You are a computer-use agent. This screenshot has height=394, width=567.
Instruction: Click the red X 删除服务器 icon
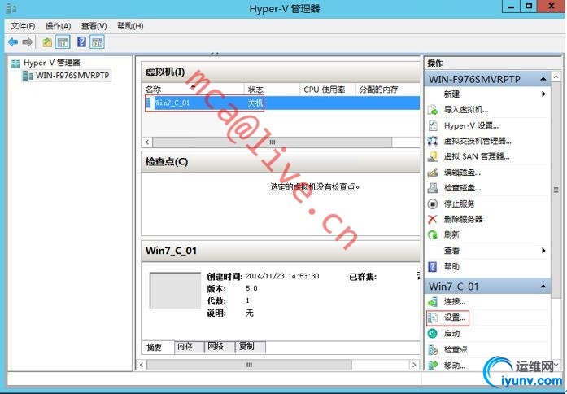(x=433, y=219)
